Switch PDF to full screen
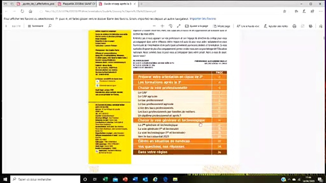This screenshot has width=326, height=183. coord(179,26)
